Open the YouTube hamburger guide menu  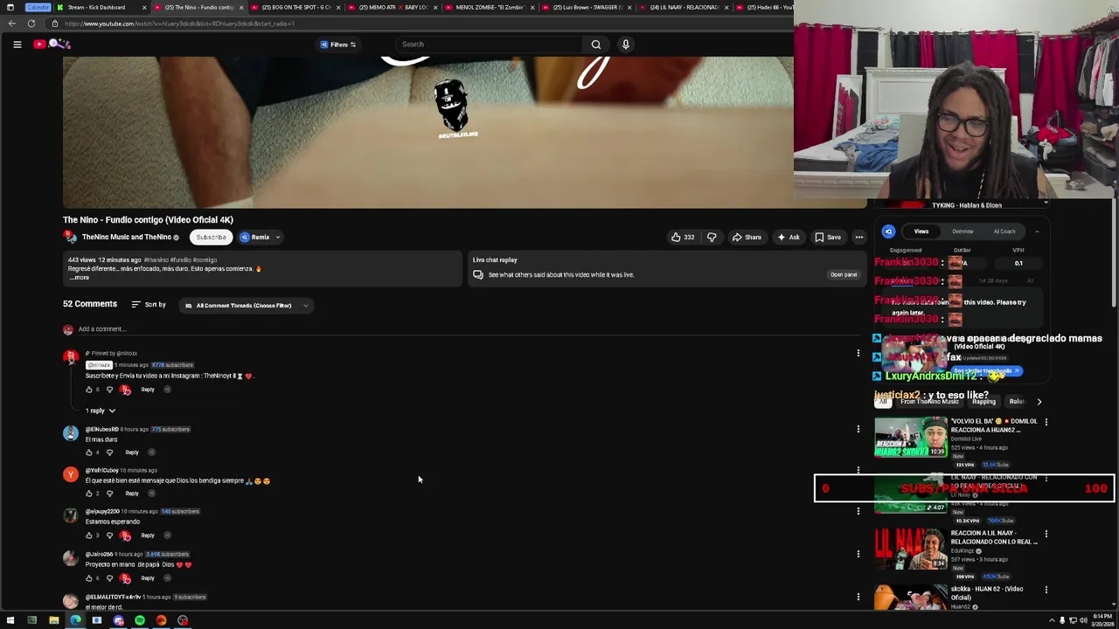pyautogui.click(x=17, y=45)
